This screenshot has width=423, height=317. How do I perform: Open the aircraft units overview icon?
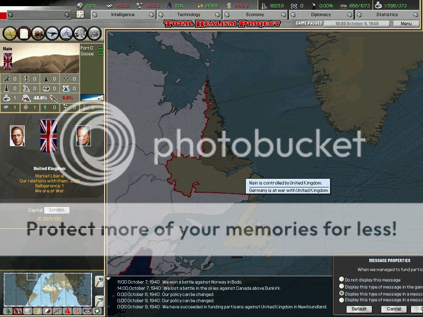tap(52, 33)
